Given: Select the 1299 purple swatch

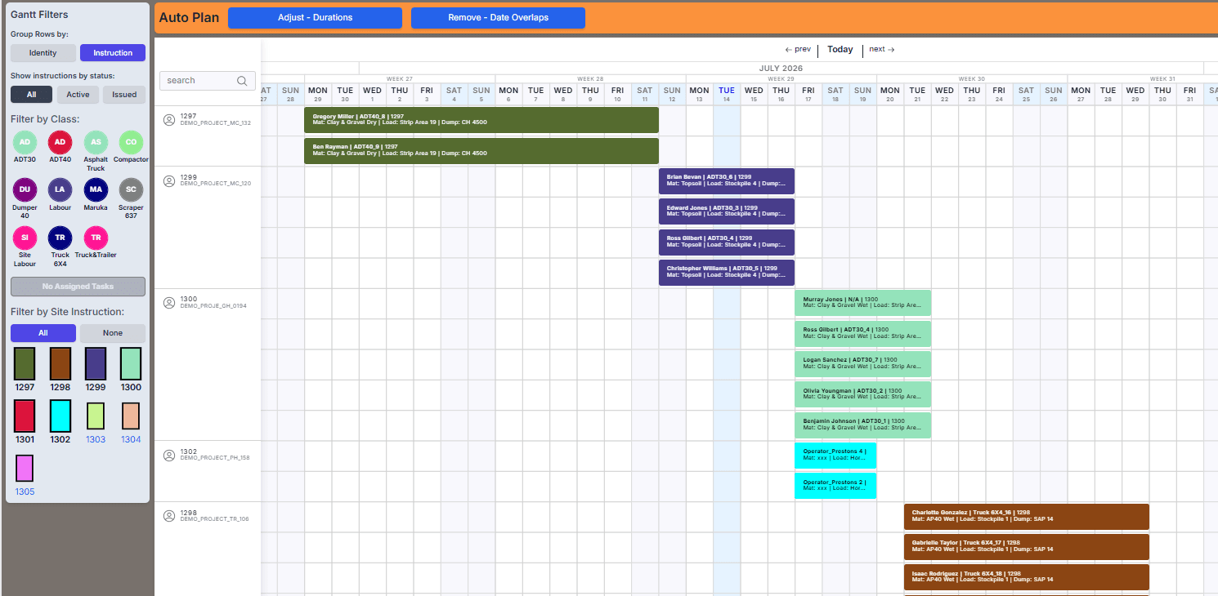Looking at the screenshot, I should click(x=96, y=363).
